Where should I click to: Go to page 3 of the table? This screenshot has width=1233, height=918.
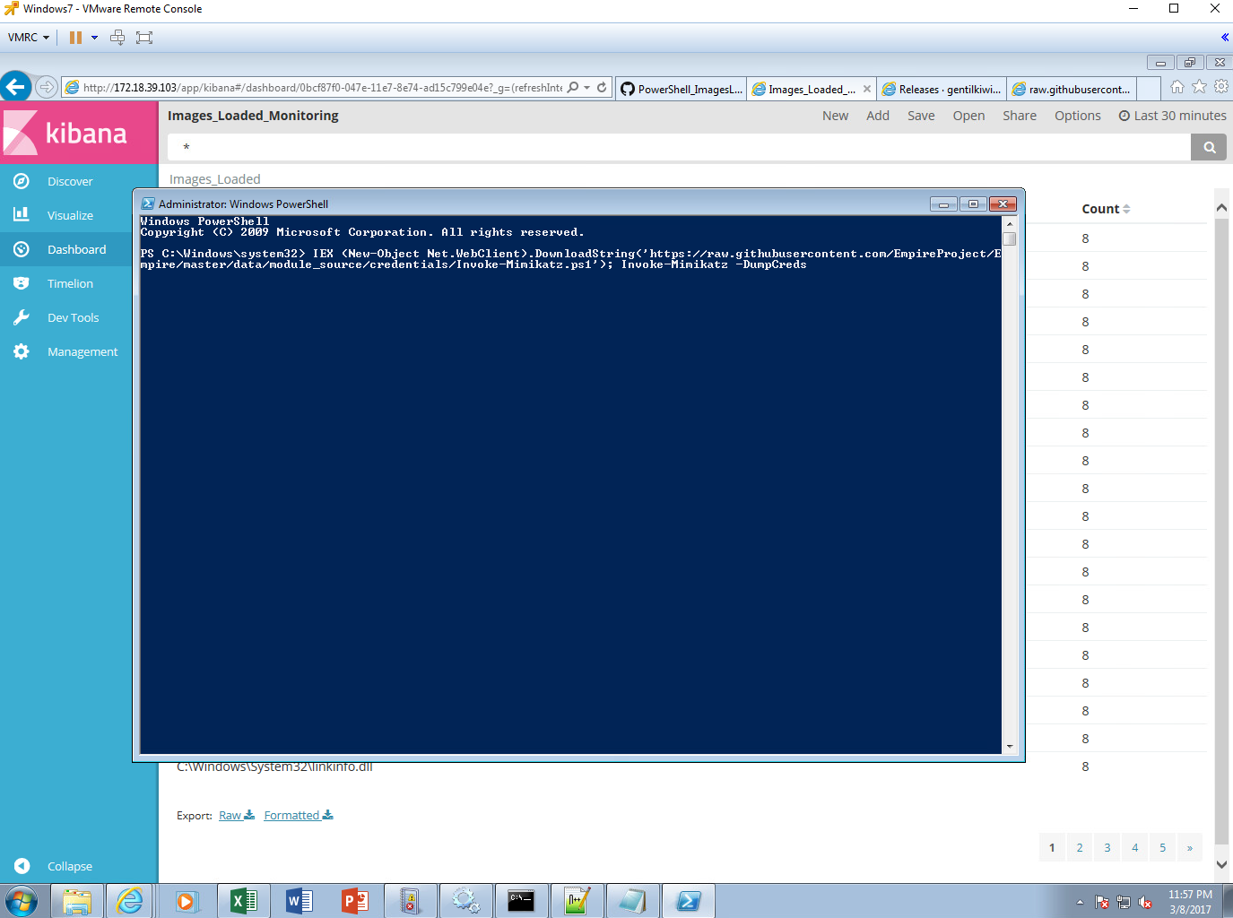[1107, 847]
